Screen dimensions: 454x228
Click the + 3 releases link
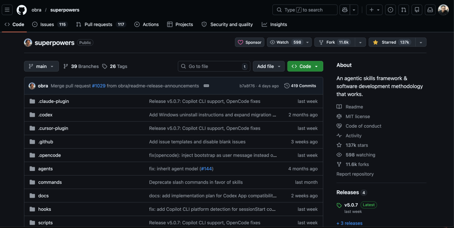[x=349, y=223]
